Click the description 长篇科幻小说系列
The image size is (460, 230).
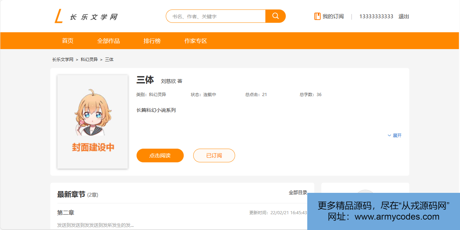coord(156,110)
